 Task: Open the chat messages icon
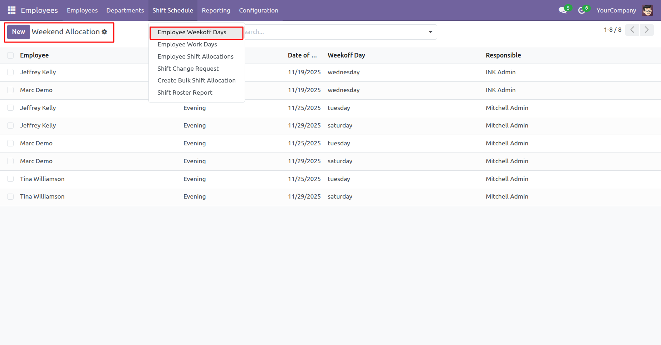point(563,10)
